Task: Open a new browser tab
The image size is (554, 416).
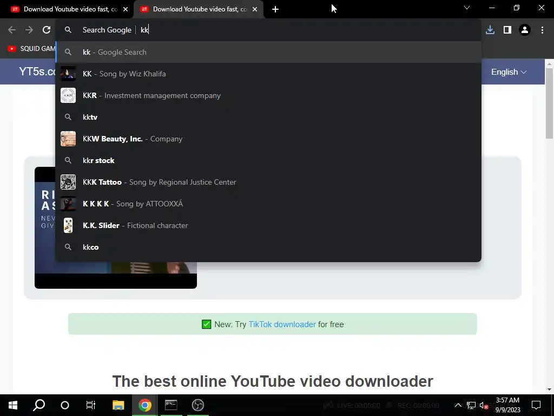Action: click(275, 9)
